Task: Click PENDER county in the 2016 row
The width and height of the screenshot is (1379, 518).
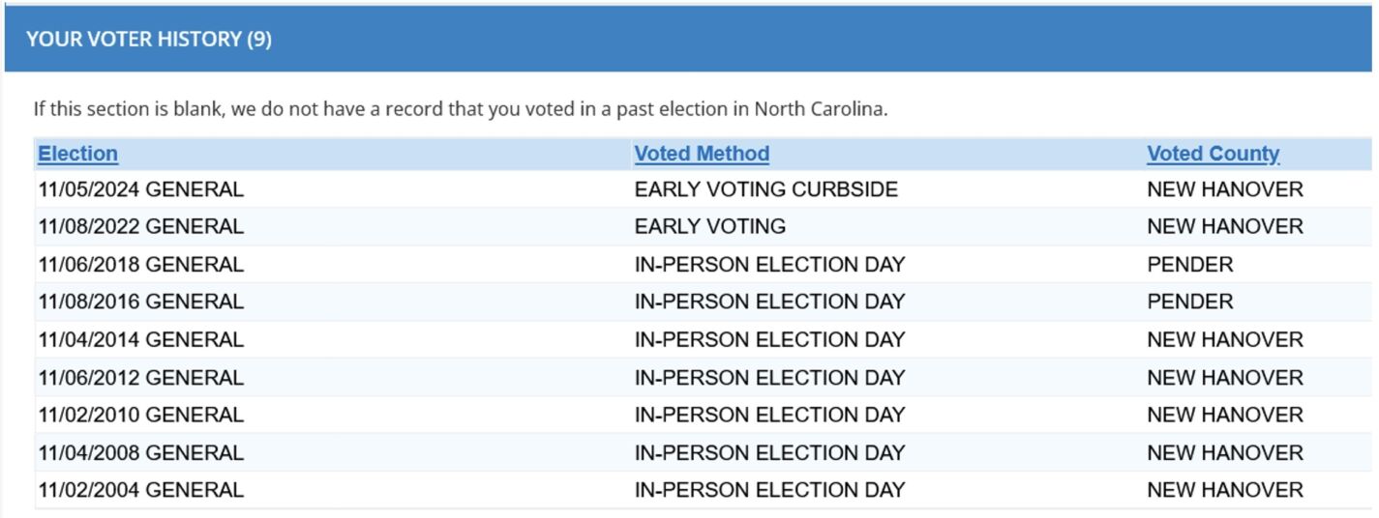Action: coord(1190,302)
